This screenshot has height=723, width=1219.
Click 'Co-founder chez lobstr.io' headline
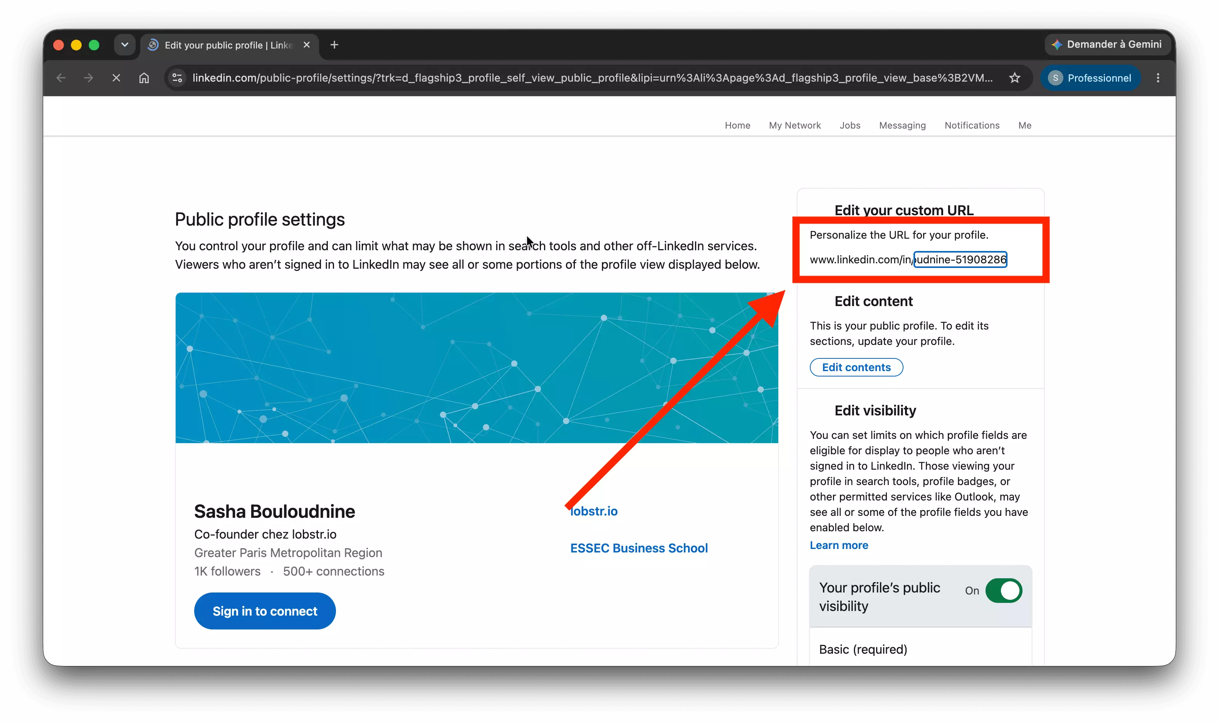[x=265, y=534]
